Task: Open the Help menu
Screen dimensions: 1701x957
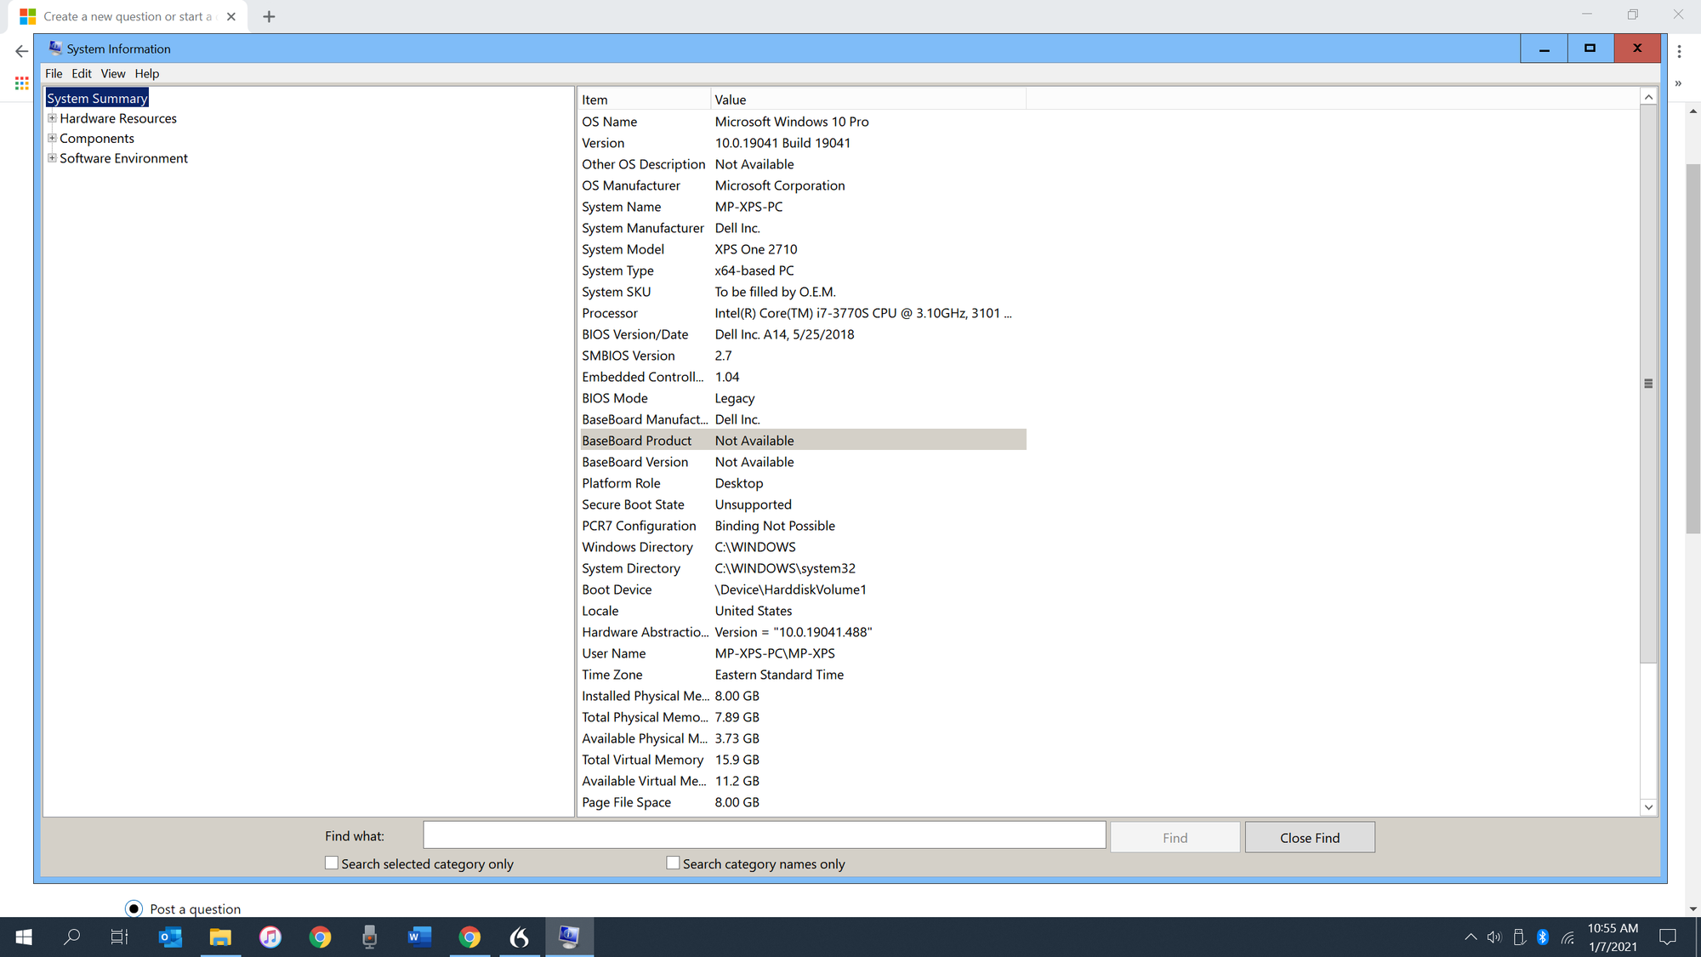Action: 147,73
